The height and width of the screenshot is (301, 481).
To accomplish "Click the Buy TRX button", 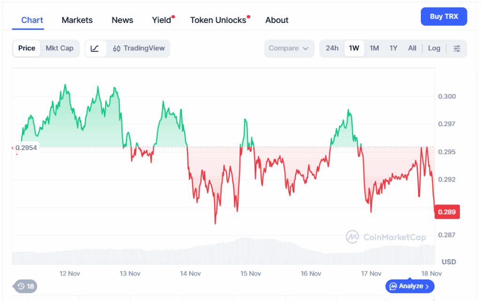I will tap(443, 16).
